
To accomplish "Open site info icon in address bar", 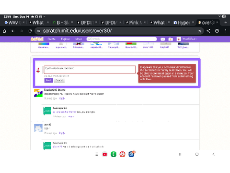I will click(39, 31).
